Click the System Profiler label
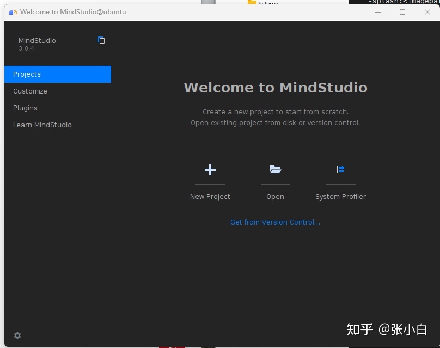Viewport: 440px width, 348px height. (x=340, y=196)
